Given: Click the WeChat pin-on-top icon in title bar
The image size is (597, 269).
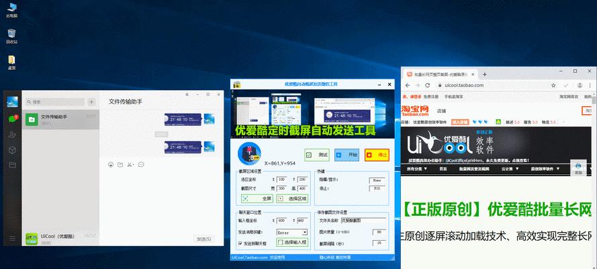Looking at the screenshot, I should tap(187, 94).
